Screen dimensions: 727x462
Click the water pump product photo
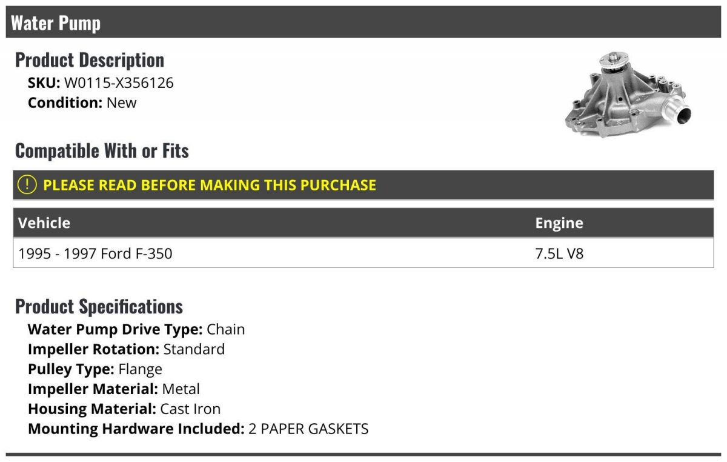628,95
